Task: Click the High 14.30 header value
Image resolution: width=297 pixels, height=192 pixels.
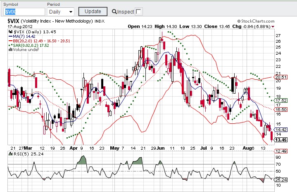Action: click(x=166, y=26)
